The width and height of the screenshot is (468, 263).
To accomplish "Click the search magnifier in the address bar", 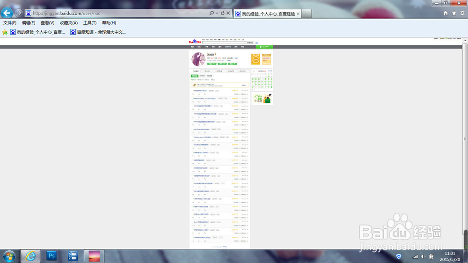I will tap(212, 13).
